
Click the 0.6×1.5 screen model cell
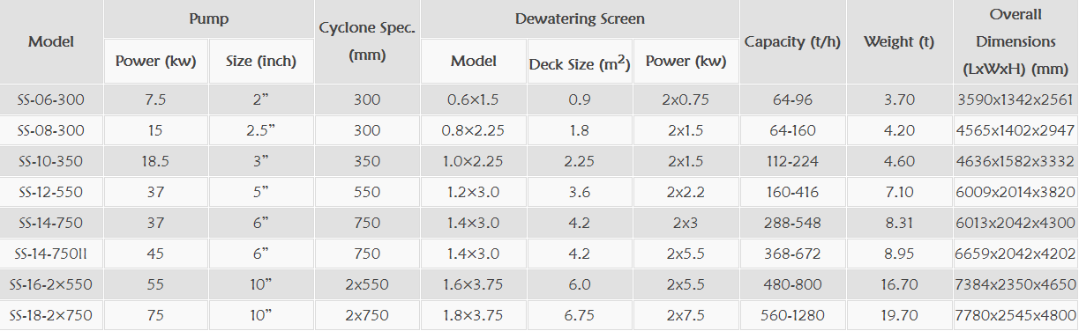(x=474, y=99)
